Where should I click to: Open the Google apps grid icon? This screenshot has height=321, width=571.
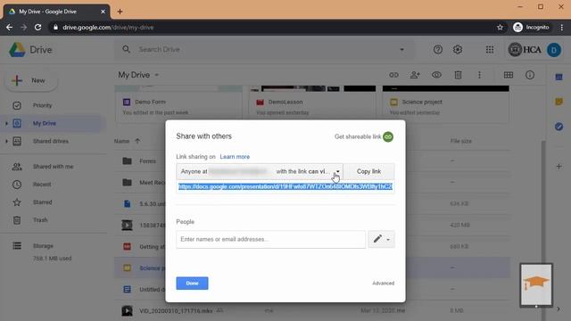[x=490, y=50]
